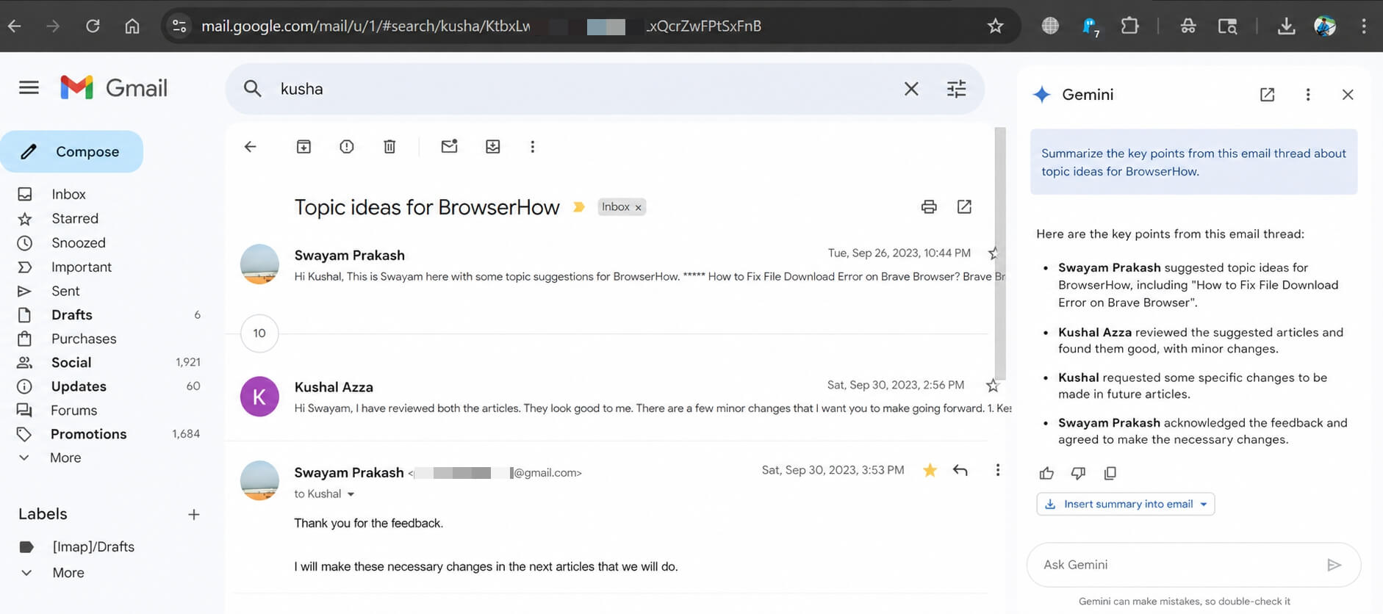Open the browser home page

point(132,26)
